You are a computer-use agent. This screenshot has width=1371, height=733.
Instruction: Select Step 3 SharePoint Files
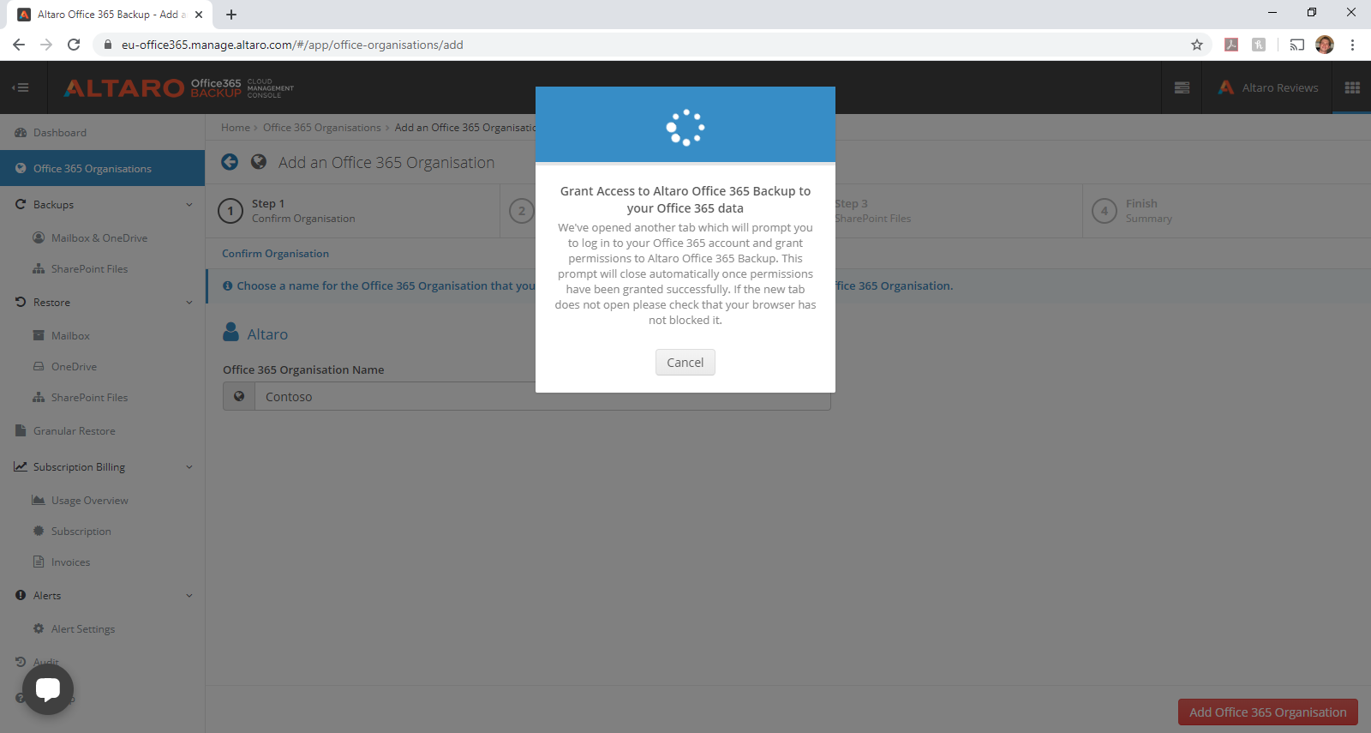(873, 211)
